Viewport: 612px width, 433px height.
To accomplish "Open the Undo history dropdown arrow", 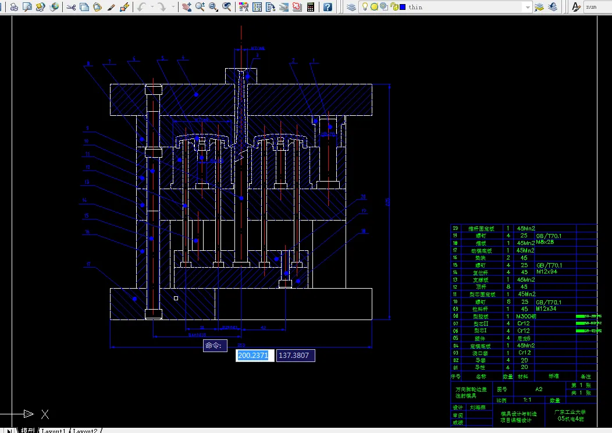I will coord(151,7).
